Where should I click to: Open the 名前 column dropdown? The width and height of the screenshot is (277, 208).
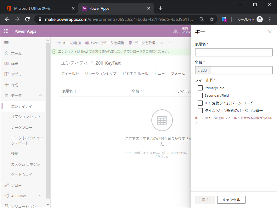click(142, 91)
